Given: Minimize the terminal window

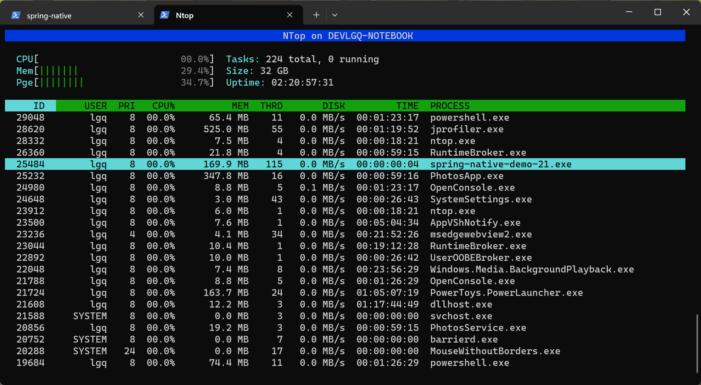Looking at the screenshot, I should pyautogui.click(x=629, y=12).
